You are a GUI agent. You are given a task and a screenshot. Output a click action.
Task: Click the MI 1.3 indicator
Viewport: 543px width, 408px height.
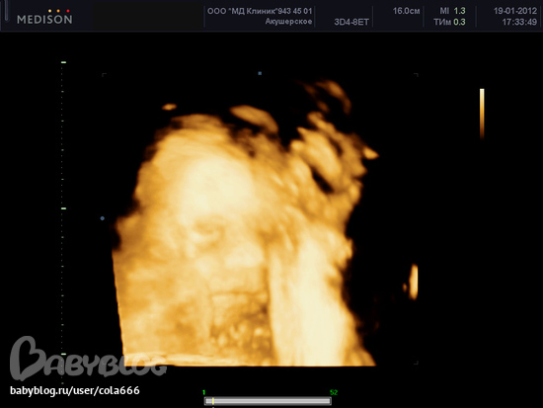[452, 11]
